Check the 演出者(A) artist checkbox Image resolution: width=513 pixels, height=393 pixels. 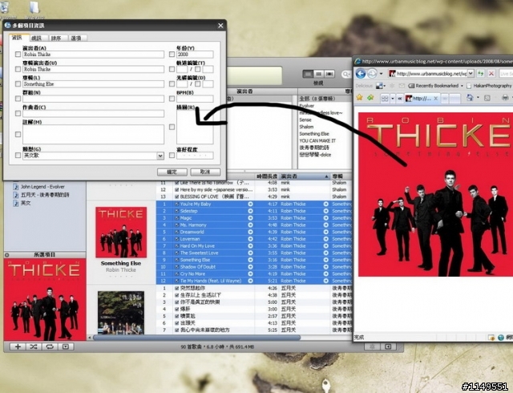[18, 55]
